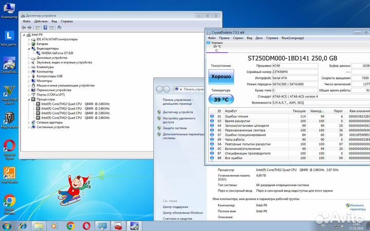Open the CrystalDiskInfo desktop shortcut
The image size is (370, 231).
pyautogui.click(x=9, y=64)
